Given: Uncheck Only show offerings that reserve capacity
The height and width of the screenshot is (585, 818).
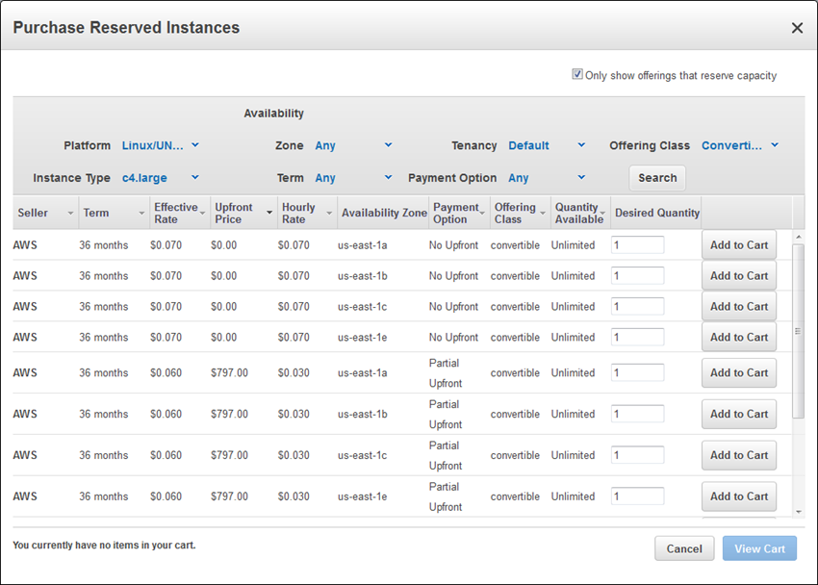Looking at the screenshot, I should 577,75.
